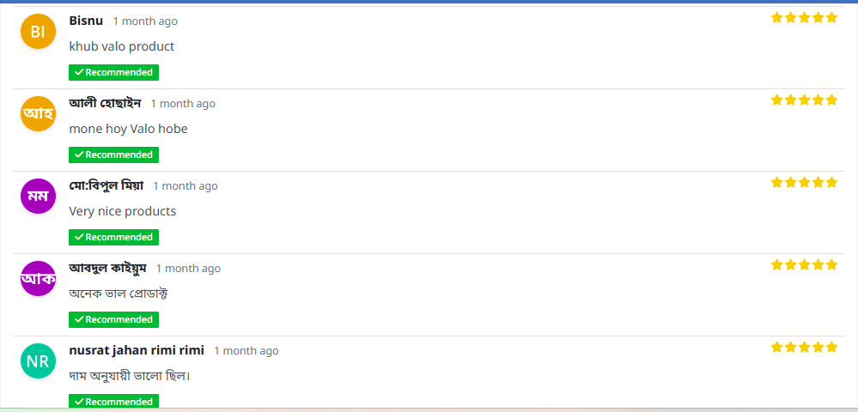The image size is (858, 412).
Task: Click the purple avatar of আবদুল কাইয়ুম
Action: click(x=37, y=279)
